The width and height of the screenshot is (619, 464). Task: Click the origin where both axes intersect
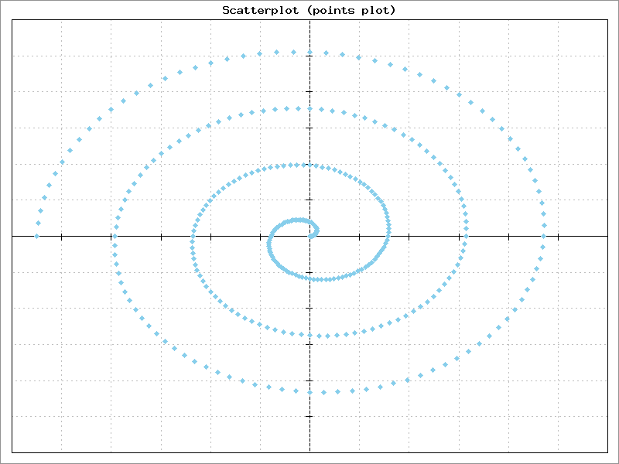click(x=310, y=236)
